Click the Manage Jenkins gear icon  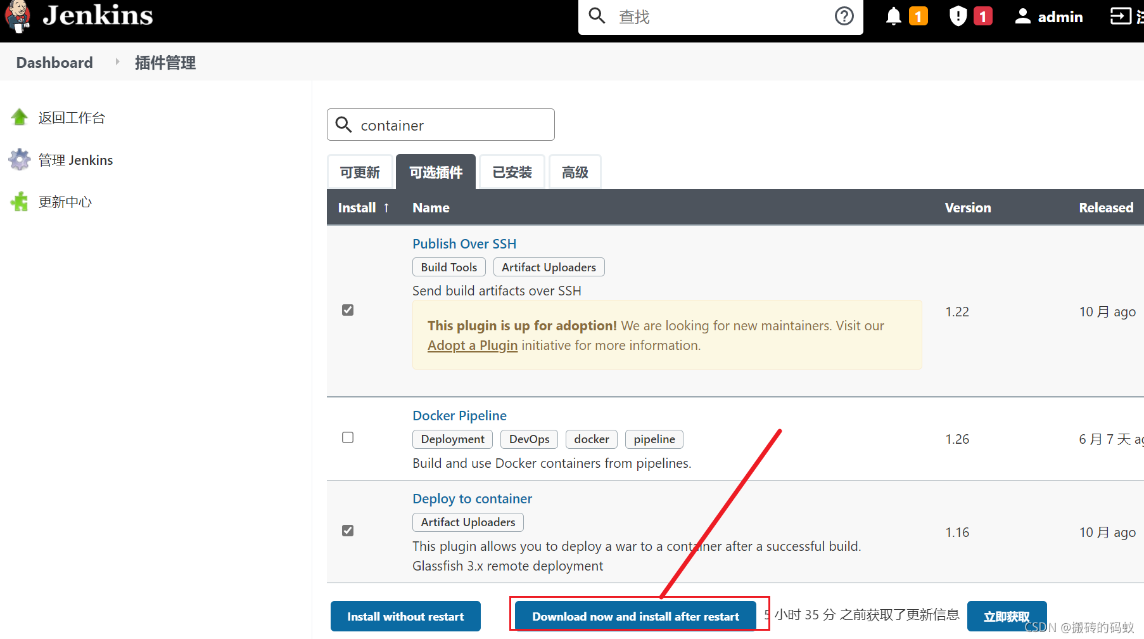[x=20, y=160]
